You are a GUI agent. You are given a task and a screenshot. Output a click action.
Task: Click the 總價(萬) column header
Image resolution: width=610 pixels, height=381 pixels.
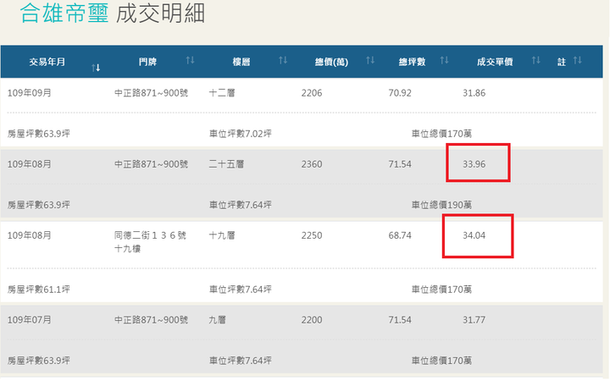tap(331, 62)
